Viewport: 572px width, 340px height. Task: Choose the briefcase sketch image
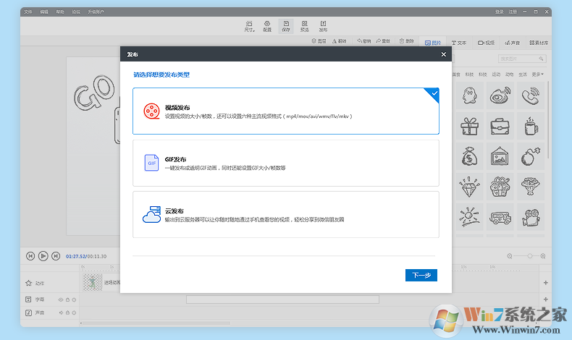pyautogui.click(x=500, y=126)
